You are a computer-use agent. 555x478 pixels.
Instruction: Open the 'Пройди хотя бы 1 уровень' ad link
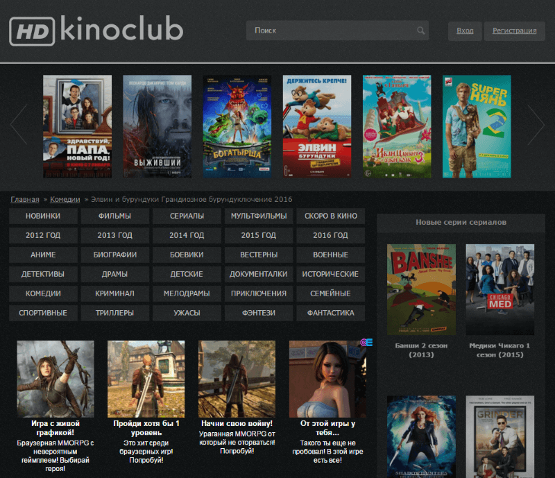[146, 428]
